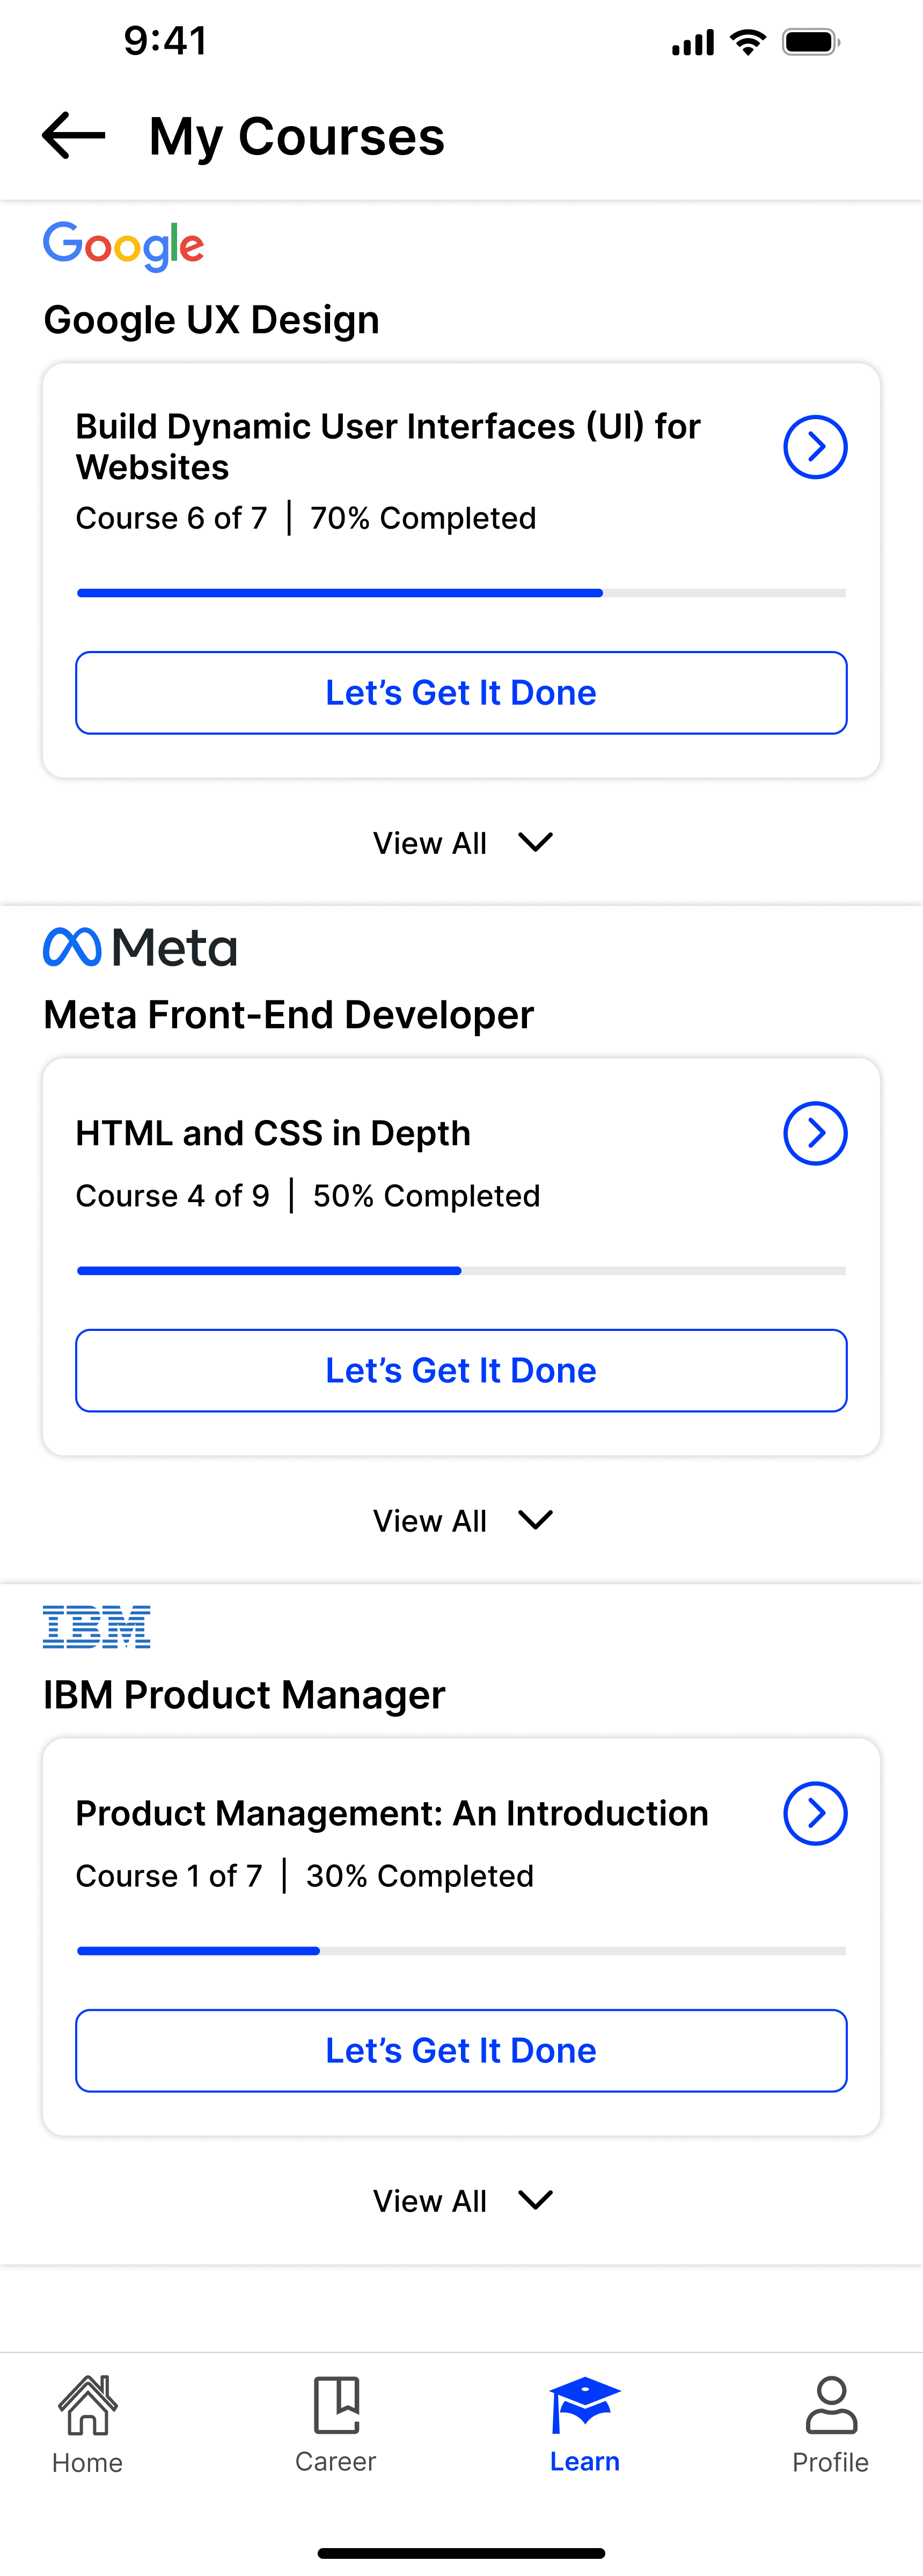This screenshot has width=923, height=2576.
Task: Select the Google UX Design heading
Action: [212, 321]
